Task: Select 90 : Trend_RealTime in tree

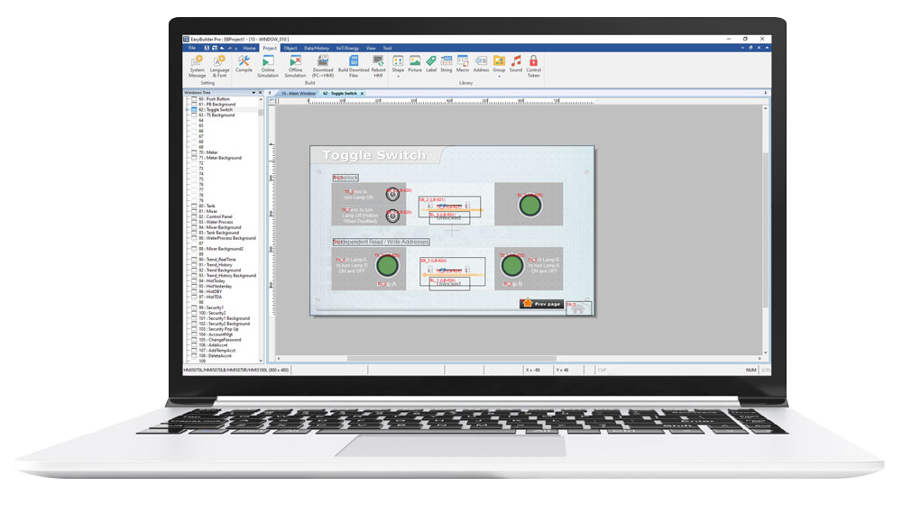Action: [x=216, y=260]
